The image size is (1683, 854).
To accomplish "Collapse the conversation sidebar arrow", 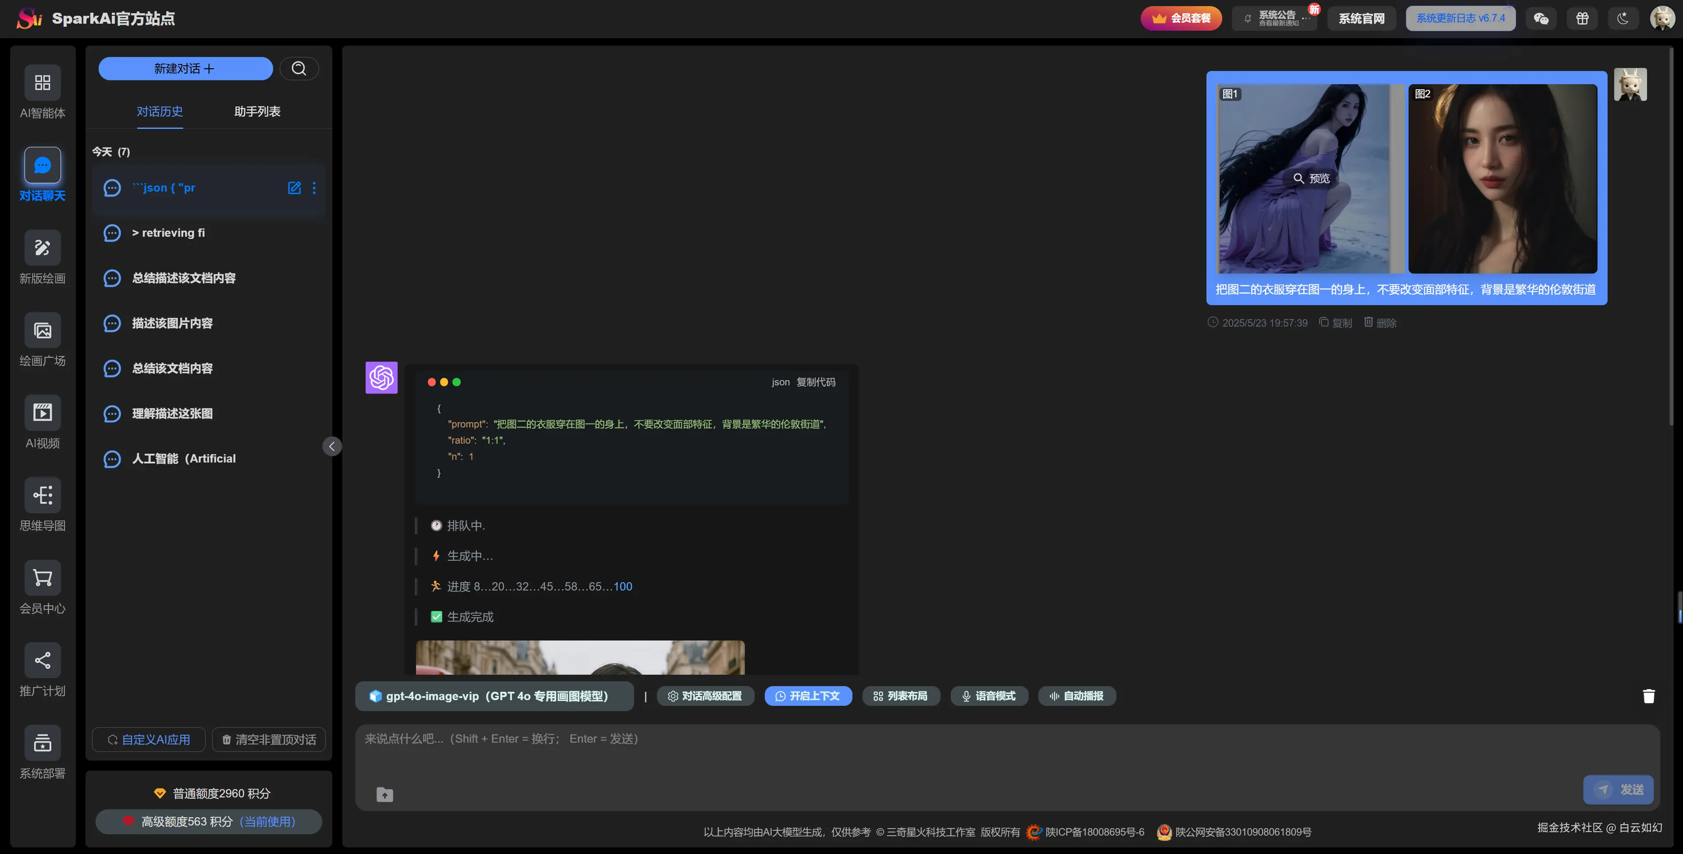I will [x=332, y=446].
